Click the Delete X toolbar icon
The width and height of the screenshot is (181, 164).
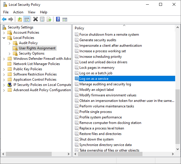tap(35, 19)
